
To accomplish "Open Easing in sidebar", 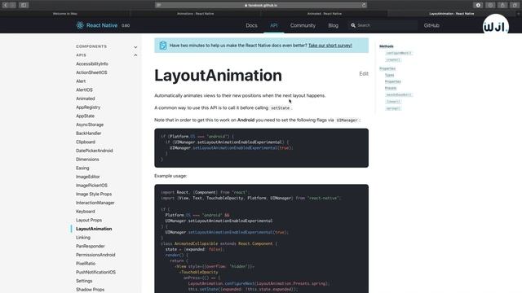I will point(82,168).
